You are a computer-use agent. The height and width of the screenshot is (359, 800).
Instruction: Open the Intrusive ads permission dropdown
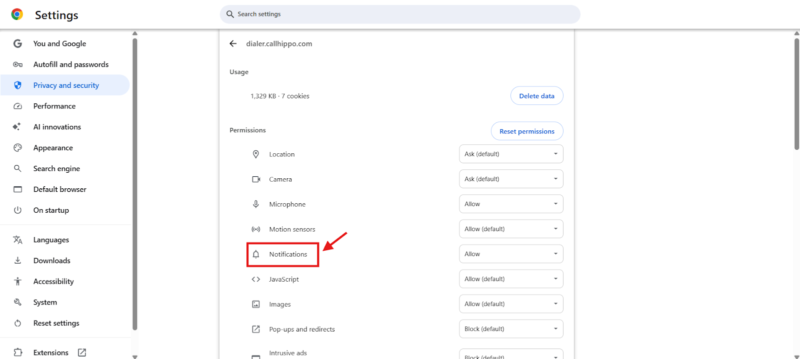click(x=511, y=354)
